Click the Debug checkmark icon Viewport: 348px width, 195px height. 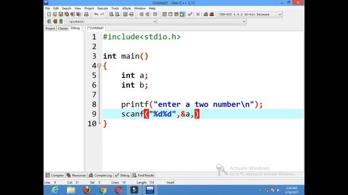190,15
